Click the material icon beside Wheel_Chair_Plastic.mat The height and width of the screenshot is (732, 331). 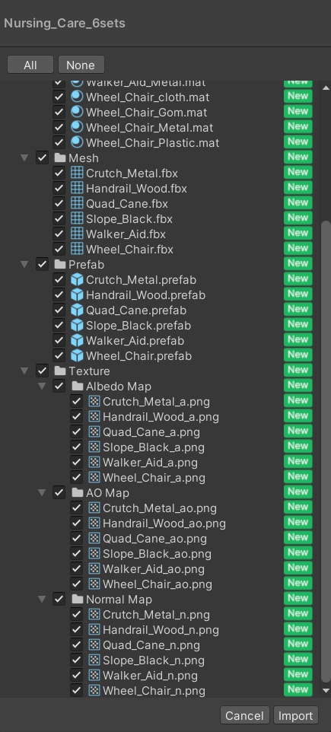tap(77, 142)
